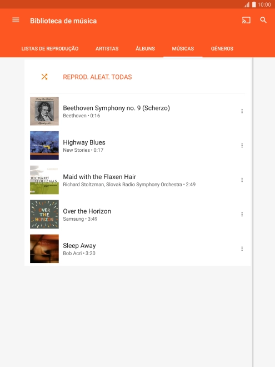Tap the Cast screen icon

pyautogui.click(x=246, y=20)
